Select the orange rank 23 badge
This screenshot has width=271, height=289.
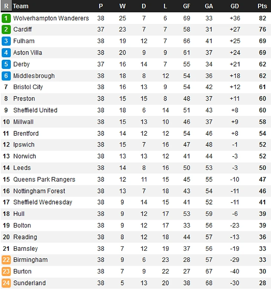point(6,271)
